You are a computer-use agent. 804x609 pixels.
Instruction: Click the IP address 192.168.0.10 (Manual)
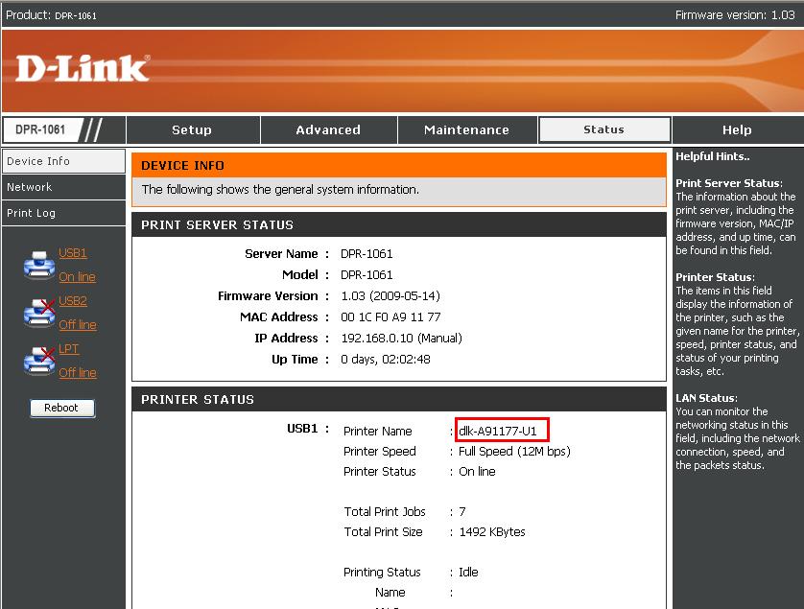tap(401, 339)
